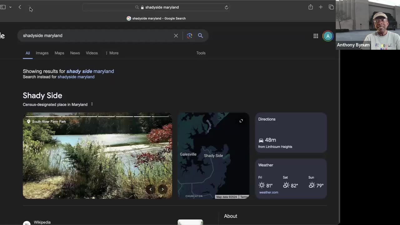Expand the More search filters menu
Viewport: 400px width, 225px height.
pyautogui.click(x=112, y=53)
